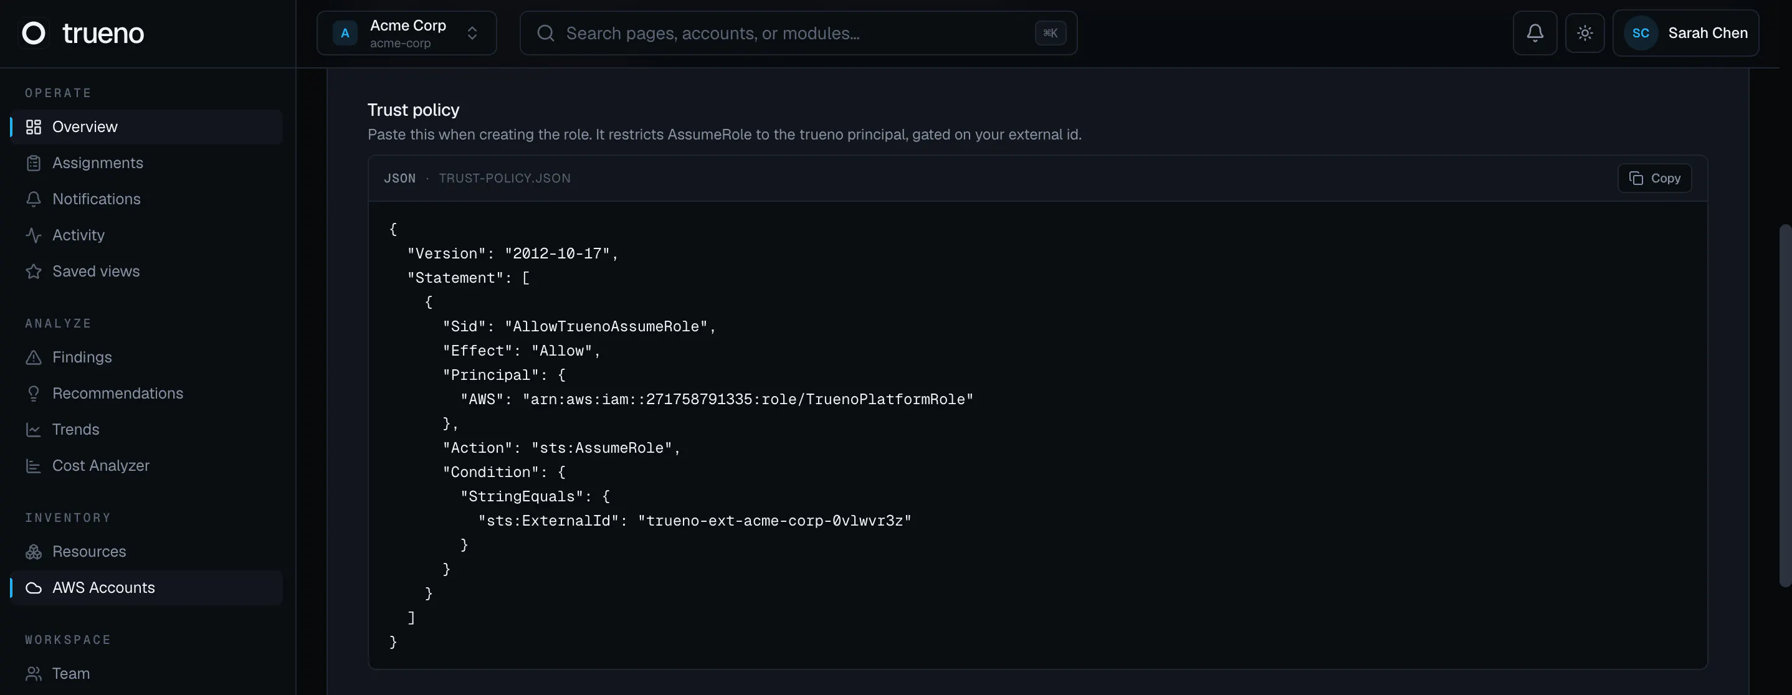This screenshot has height=695, width=1792.
Task: Click the "Statement": [ line
Action: [x=468, y=278]
